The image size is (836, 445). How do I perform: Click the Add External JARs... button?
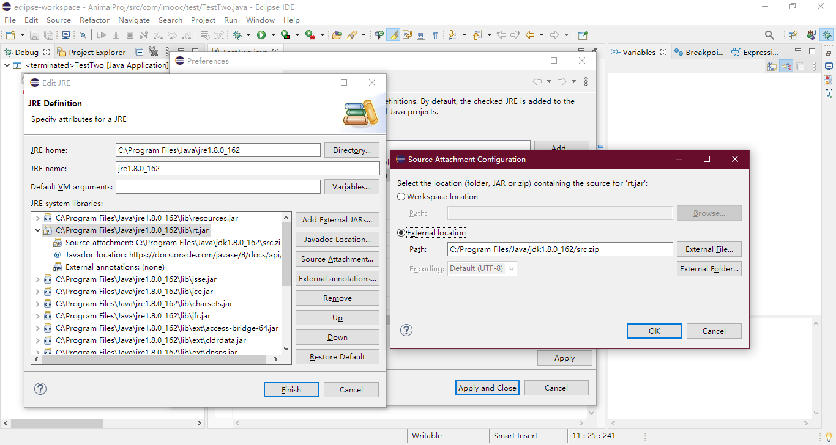pos(337,219)
